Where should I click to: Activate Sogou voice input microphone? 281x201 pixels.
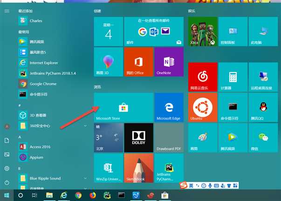pyautogui.click(x=210, y=186)
